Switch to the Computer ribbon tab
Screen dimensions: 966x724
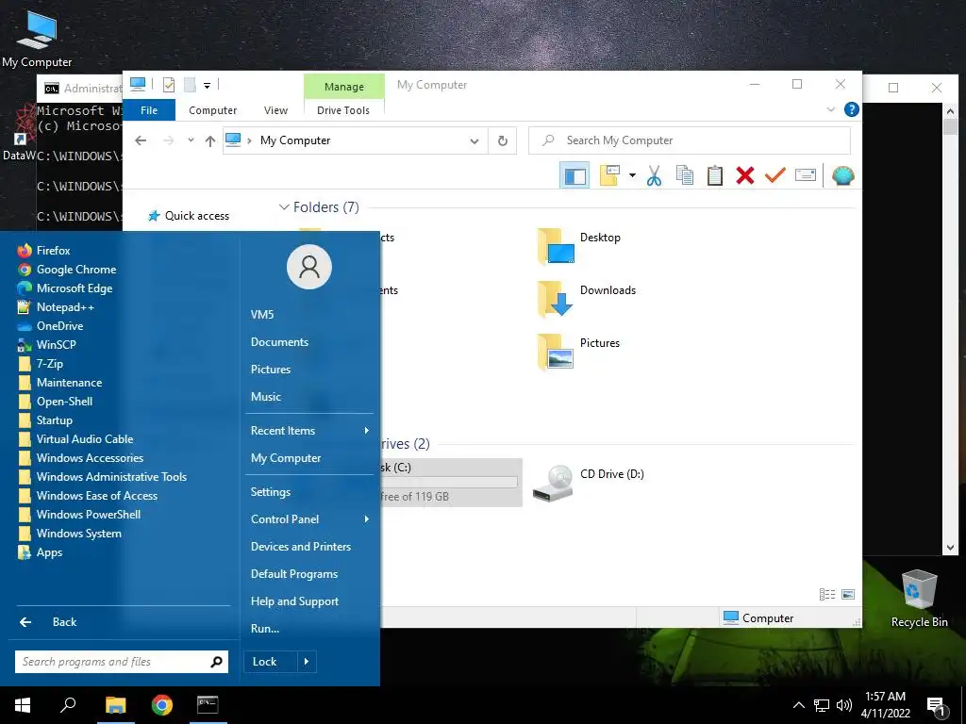pos(212,110)
